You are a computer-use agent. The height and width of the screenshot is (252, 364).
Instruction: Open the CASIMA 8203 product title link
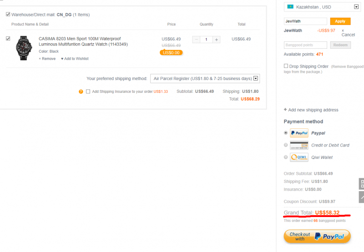83,41
